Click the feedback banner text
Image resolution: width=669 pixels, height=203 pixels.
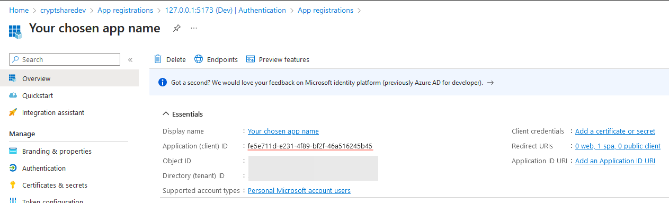(x=327, y=83)
